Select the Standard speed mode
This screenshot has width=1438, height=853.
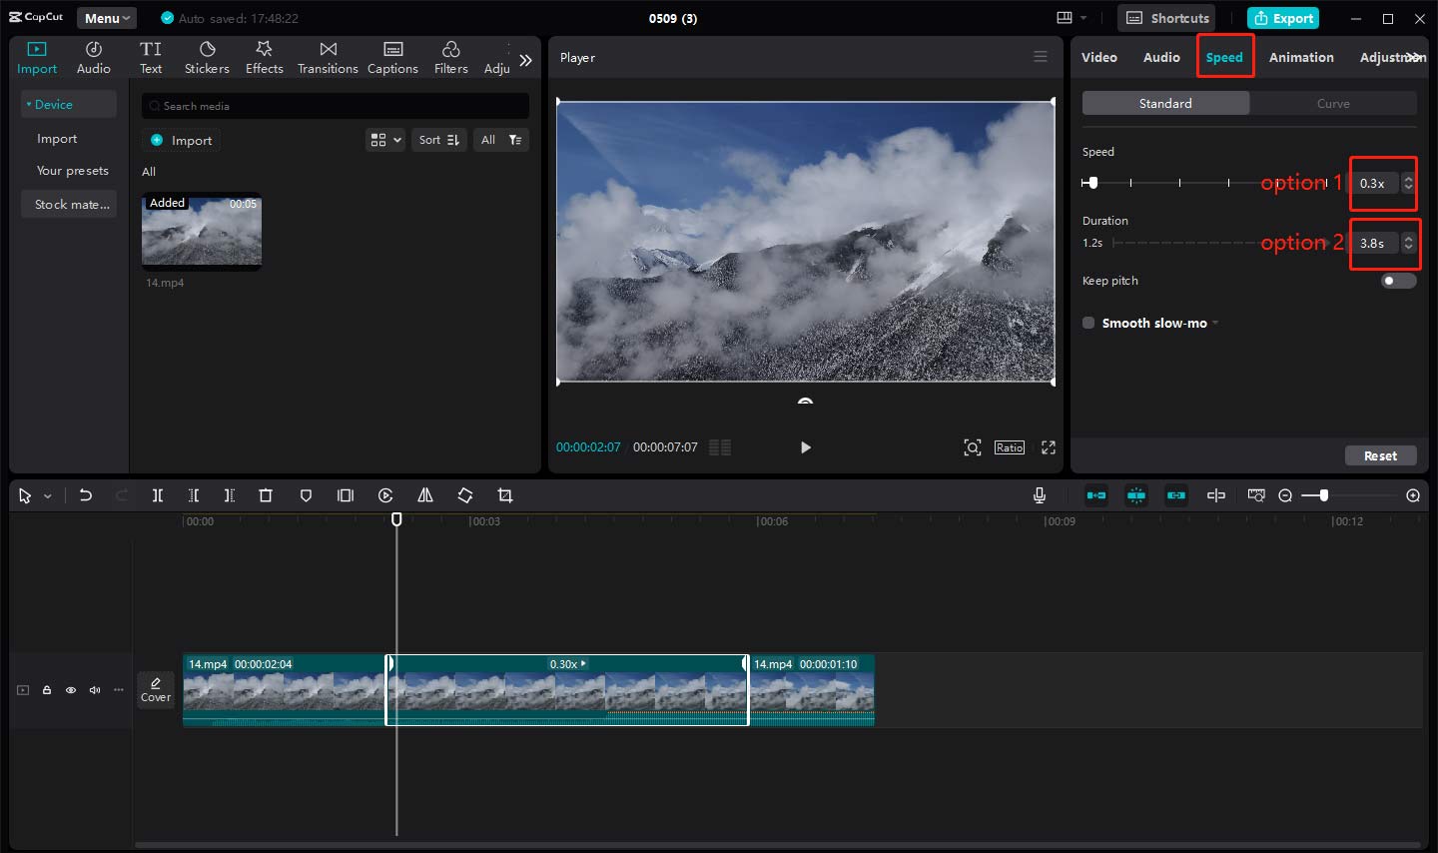[x=1165, y=103]
